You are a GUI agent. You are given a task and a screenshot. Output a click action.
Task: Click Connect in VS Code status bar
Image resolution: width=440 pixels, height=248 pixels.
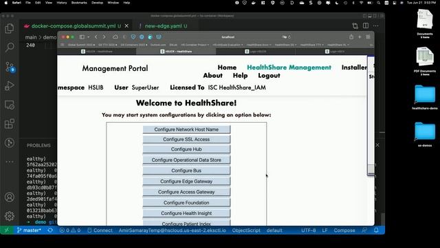point(100,230)
